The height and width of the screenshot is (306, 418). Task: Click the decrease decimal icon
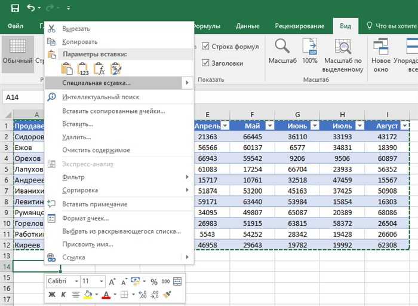(x=155, y=295)
